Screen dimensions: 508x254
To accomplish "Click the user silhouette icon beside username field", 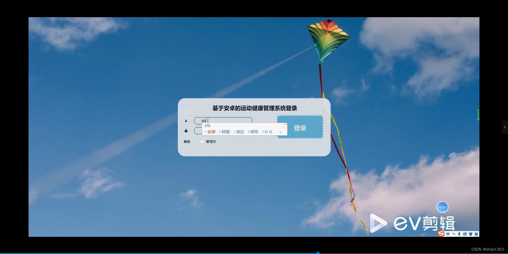I will [186, 120].
